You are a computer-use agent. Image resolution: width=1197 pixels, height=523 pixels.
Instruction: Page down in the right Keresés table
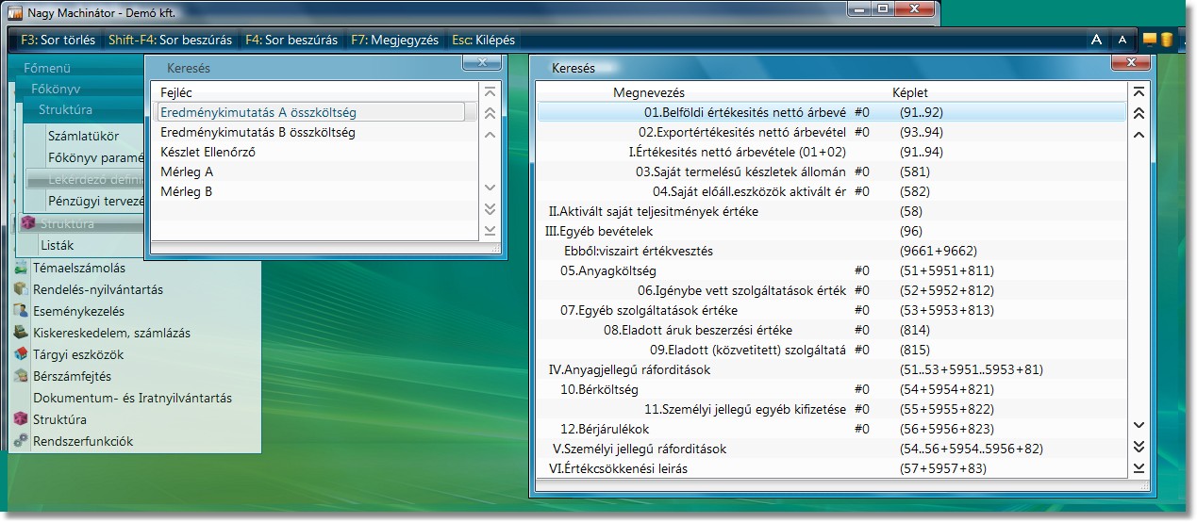pyautogui.click(x=1139, y=447)
